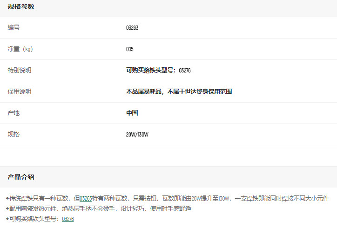Select the 净重（kg） row label
The image size is (337, 234).
coord(20,49)
